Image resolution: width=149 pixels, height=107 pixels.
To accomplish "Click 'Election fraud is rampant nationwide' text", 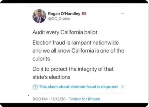I will point(76,43).
